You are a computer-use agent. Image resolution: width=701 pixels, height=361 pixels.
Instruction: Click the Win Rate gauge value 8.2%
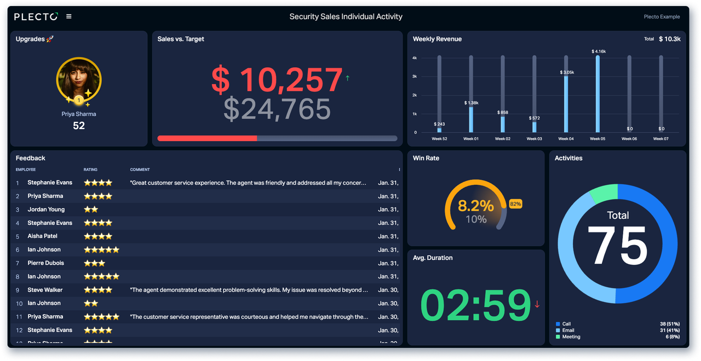point(475,206)
